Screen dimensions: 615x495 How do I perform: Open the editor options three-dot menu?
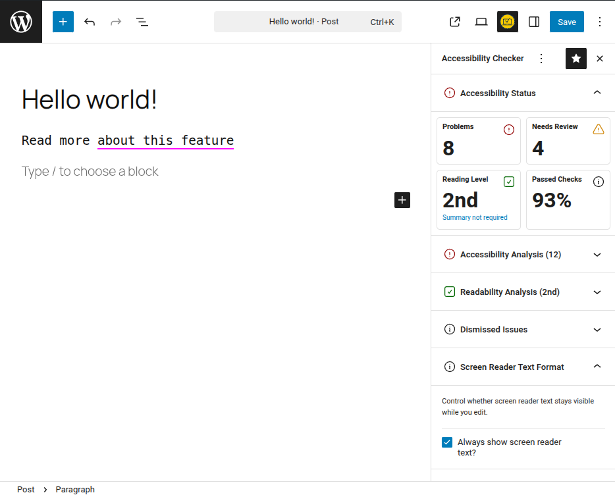tap(600, 21)
